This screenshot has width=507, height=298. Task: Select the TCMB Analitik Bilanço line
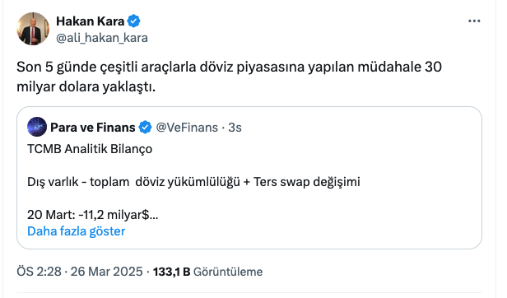(x=90, y=149)
